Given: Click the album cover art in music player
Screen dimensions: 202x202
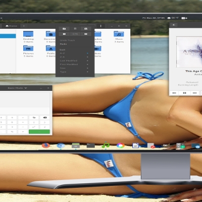Looking at the screenshot, I should tap(189, 52).
